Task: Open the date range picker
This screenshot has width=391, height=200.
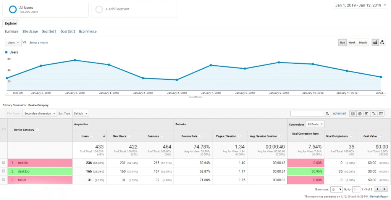Action: pos(360,5)
